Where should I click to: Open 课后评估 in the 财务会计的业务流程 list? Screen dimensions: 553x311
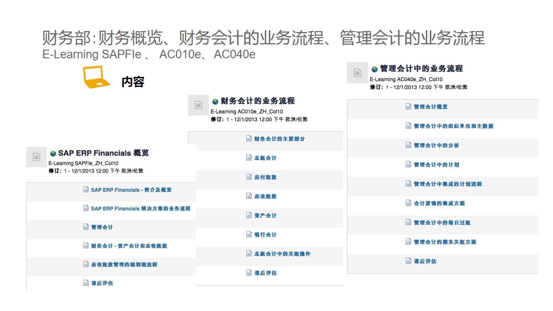click(x=265, y=273)
